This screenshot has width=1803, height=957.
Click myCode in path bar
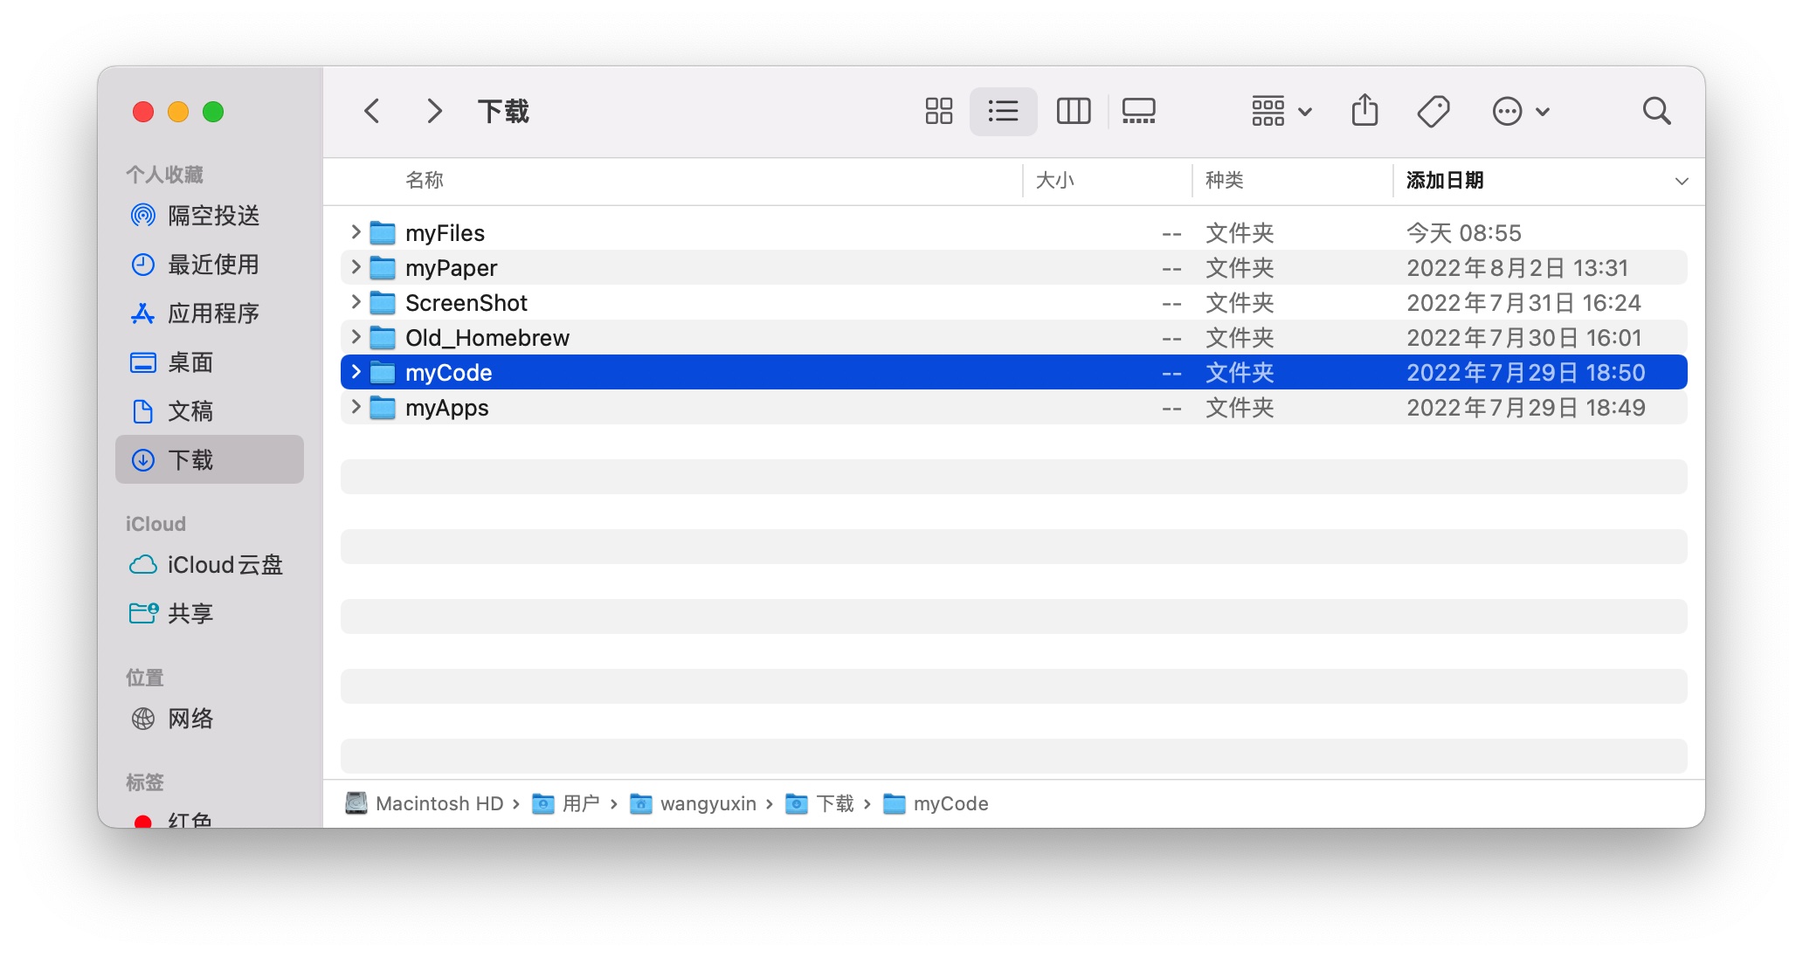pos(936,803)
